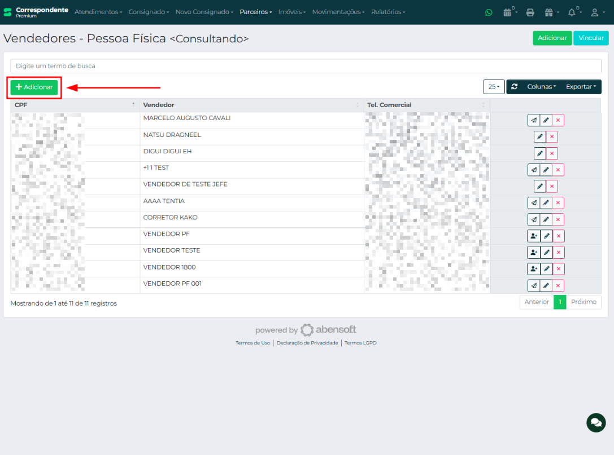Screen dimensions: 614x455
Task: Open the Termos LGPD link
Action: (x=360, y=343)
